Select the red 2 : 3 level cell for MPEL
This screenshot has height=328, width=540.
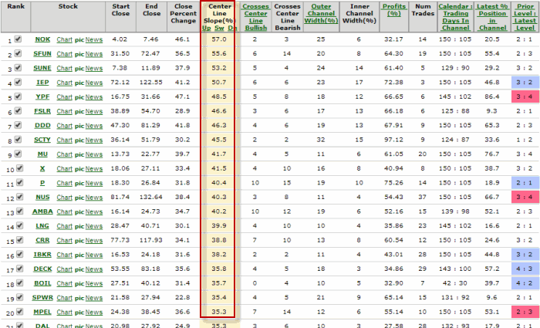[x=525, y=312]
